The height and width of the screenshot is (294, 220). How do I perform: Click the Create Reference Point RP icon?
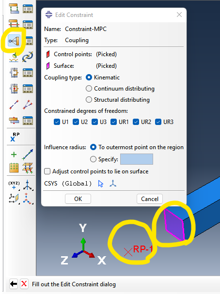pyautogui.click(x=15, y=137)
